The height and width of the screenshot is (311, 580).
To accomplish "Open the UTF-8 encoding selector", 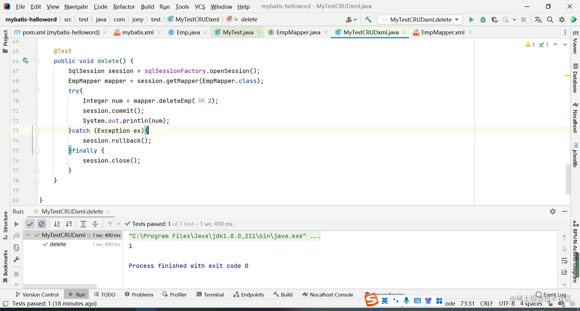I will (x=507, y=304).
